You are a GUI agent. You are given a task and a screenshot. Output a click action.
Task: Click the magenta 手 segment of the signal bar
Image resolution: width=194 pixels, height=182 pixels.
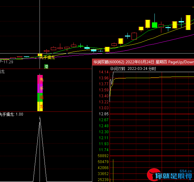point(40,88)
